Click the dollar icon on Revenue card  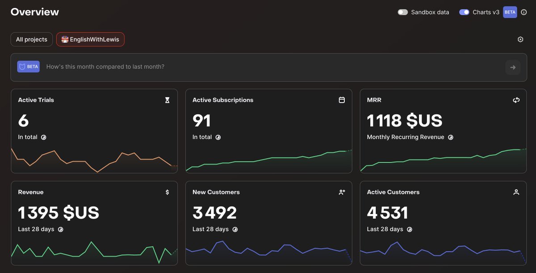point(167,192)
